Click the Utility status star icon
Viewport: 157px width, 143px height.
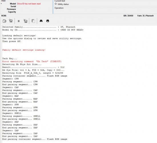(x=56, y=4)
